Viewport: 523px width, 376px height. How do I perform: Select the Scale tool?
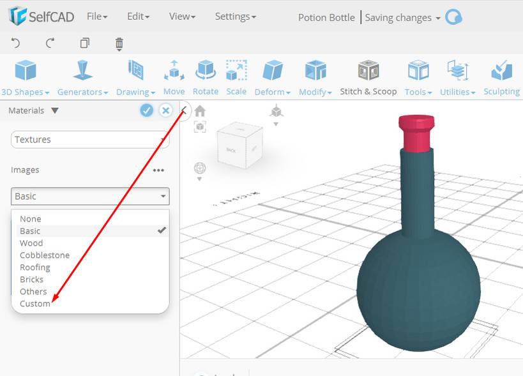[x=236, y=78]
